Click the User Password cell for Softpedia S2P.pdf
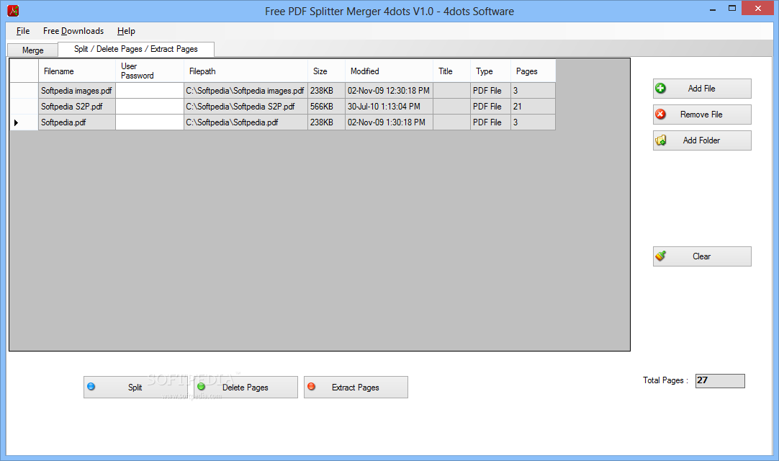Viewport: 779px width, 461px height. tap(150, 107)
